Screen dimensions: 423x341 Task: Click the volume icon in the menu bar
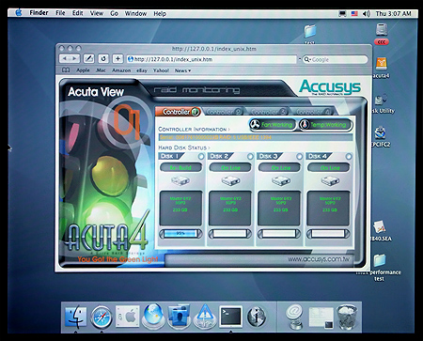coord(366,14)
